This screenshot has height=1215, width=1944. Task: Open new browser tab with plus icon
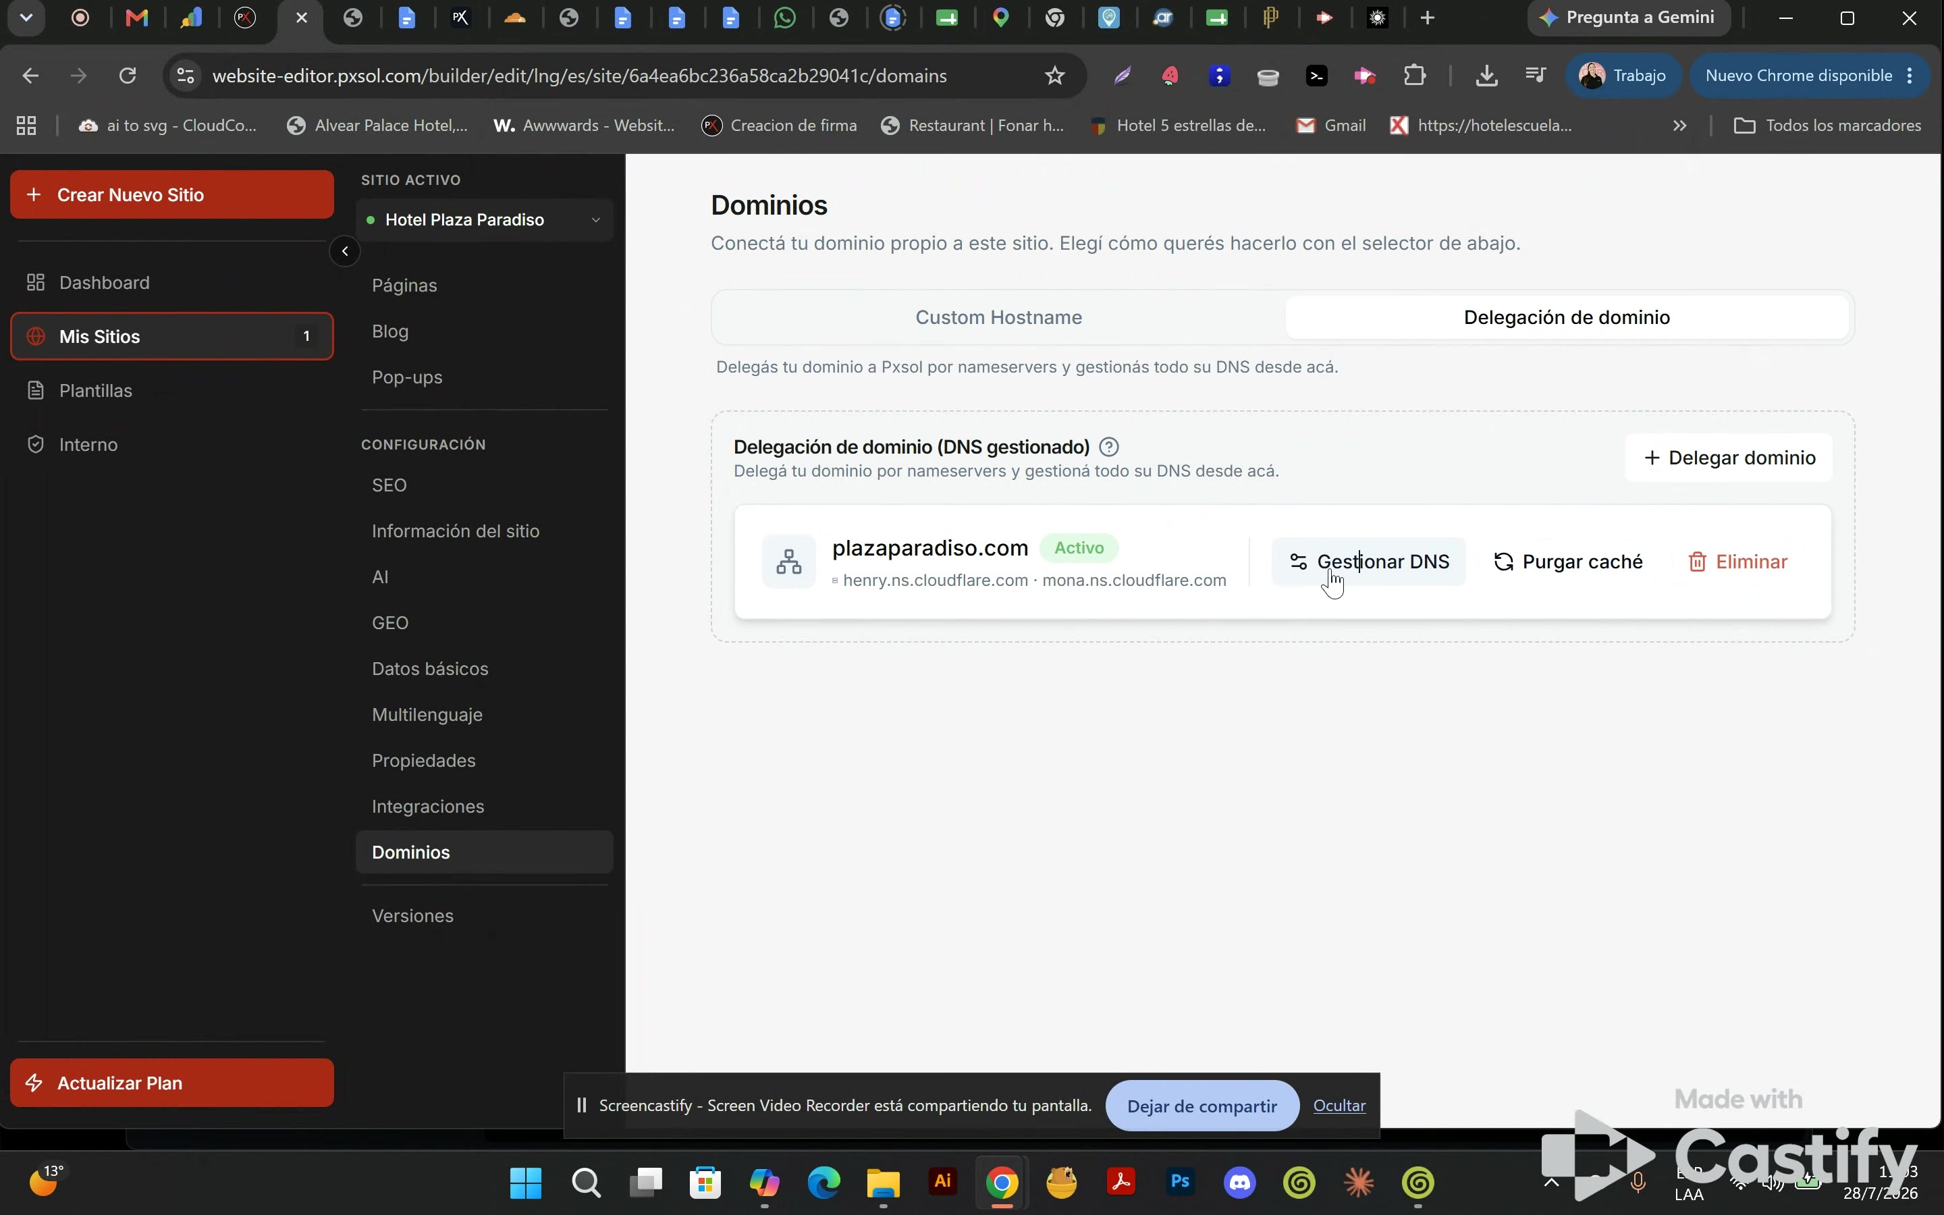coord(1428,18)
